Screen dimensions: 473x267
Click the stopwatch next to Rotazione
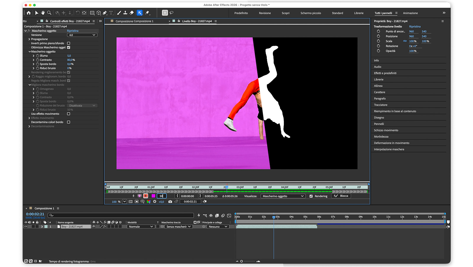click(x=378, y=46)
